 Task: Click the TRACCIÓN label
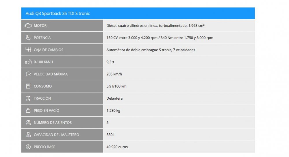tap(42, 98)
